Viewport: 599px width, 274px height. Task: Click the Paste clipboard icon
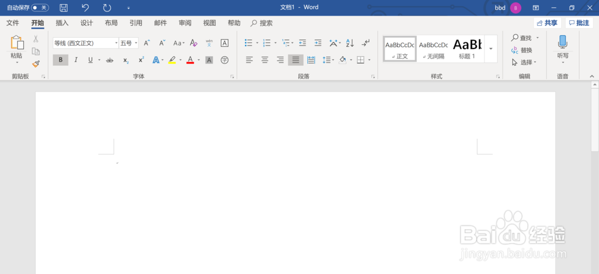16,42
